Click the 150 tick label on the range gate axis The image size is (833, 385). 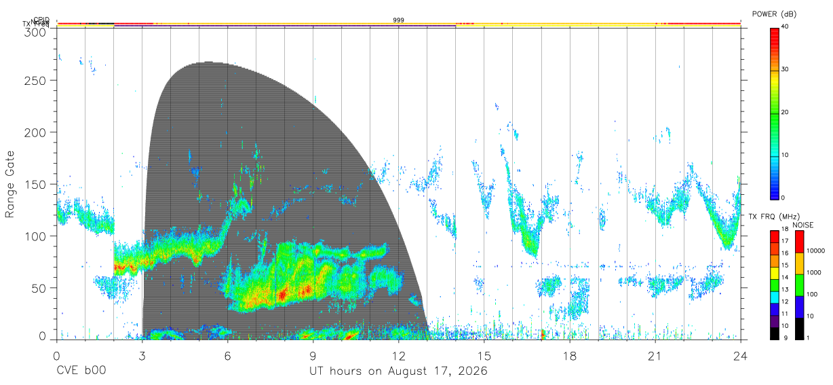(36, 184)
